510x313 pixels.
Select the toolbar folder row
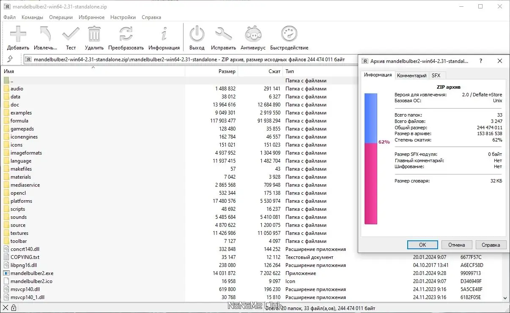click(x=180, y=241)
